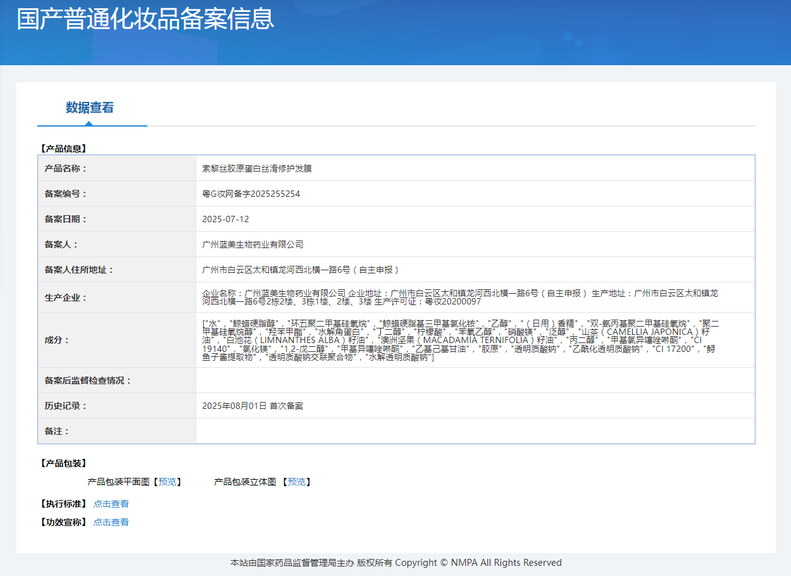Click the product name 素黎丝胶原蛋白丝滑修护发膜
Screen dimensions: 791x576
(x=257, y=168)
